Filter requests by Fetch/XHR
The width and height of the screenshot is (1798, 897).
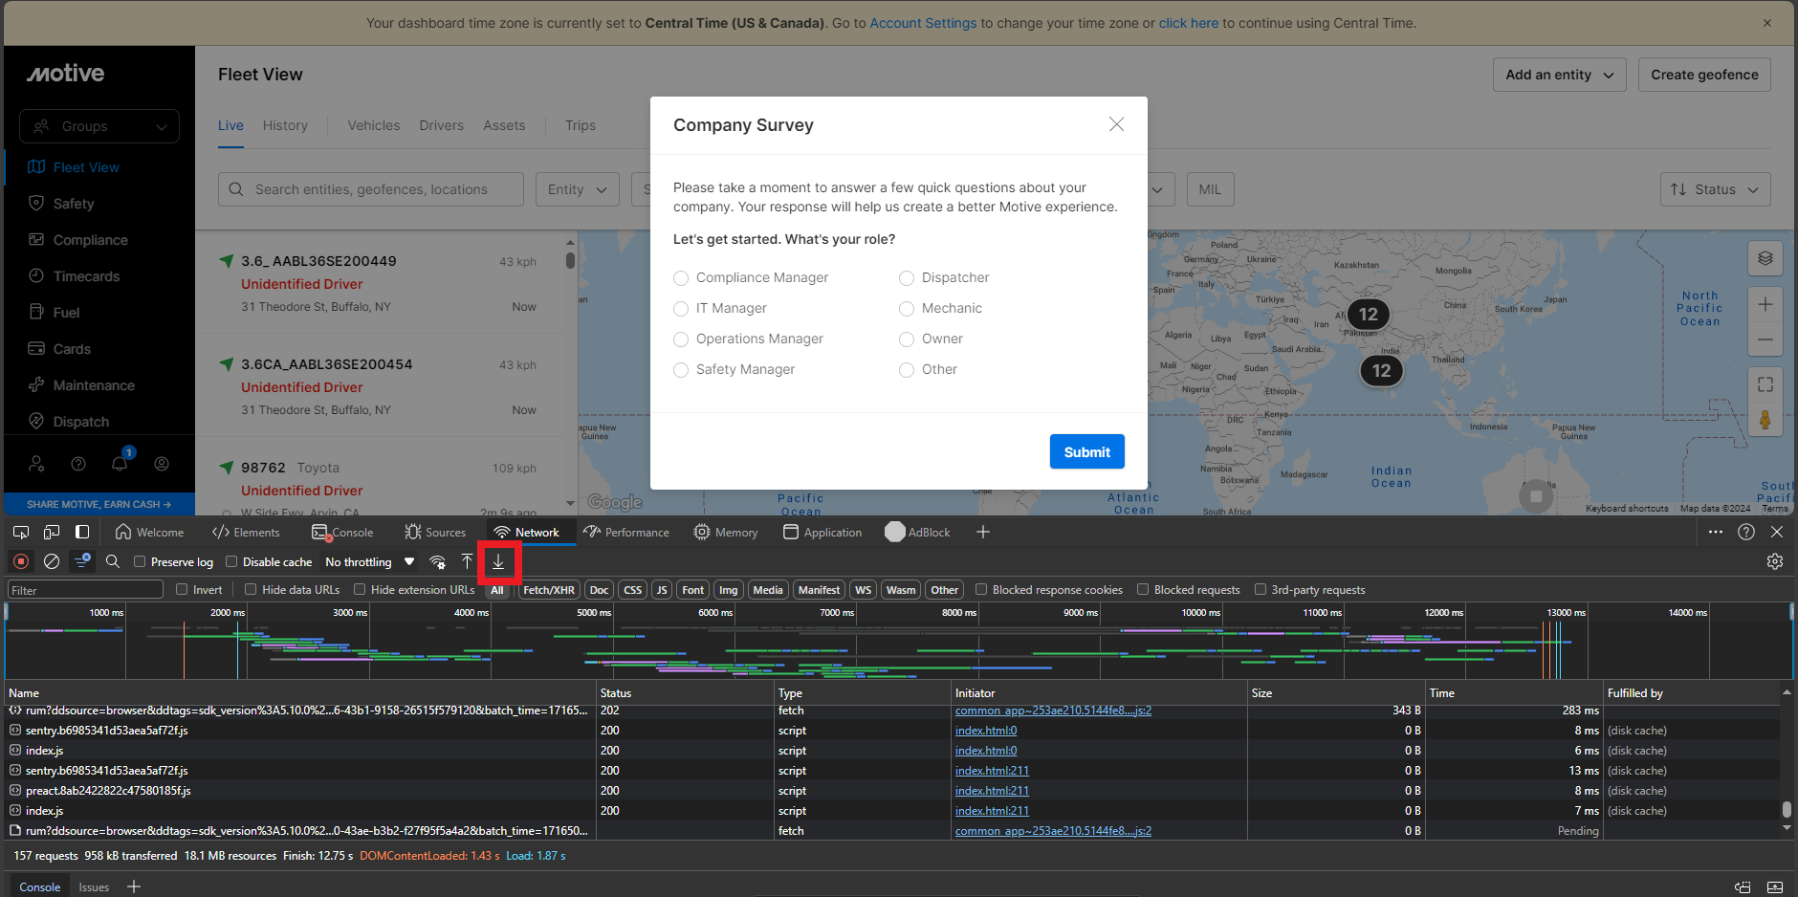pyautogui.click(x=549, y=590)
